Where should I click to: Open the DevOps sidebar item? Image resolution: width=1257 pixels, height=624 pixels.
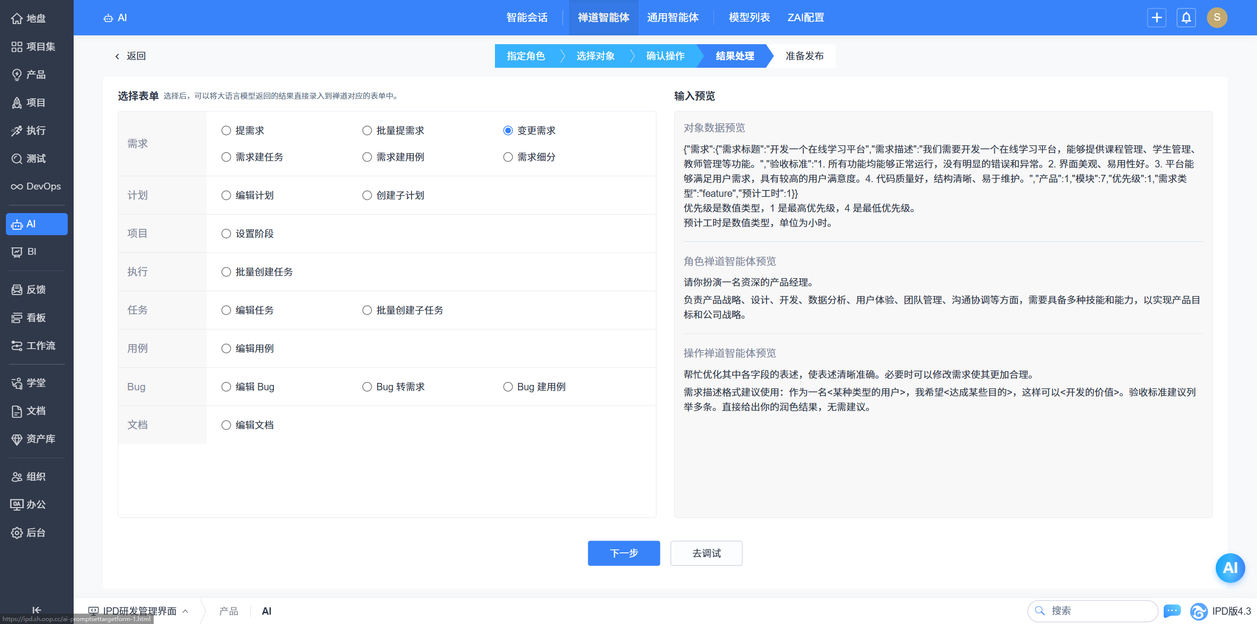click(36, 187)
